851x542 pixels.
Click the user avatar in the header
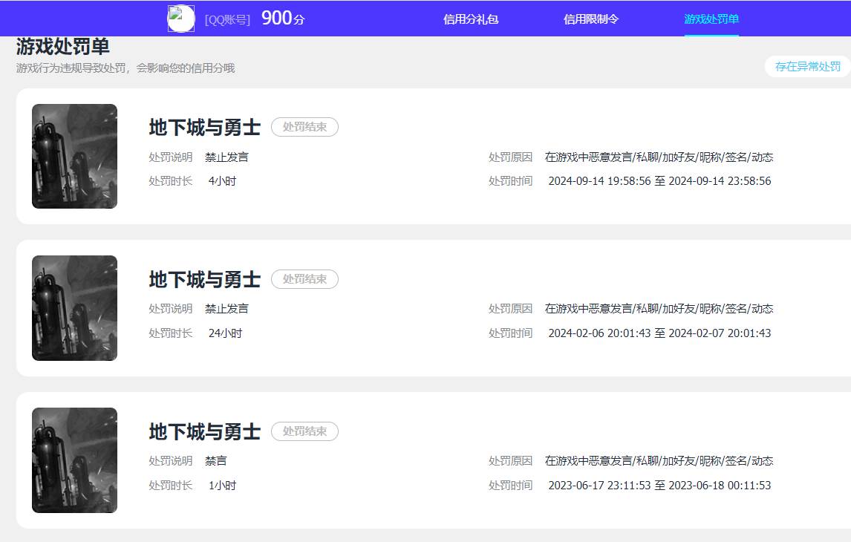click(x=181, y=19)
